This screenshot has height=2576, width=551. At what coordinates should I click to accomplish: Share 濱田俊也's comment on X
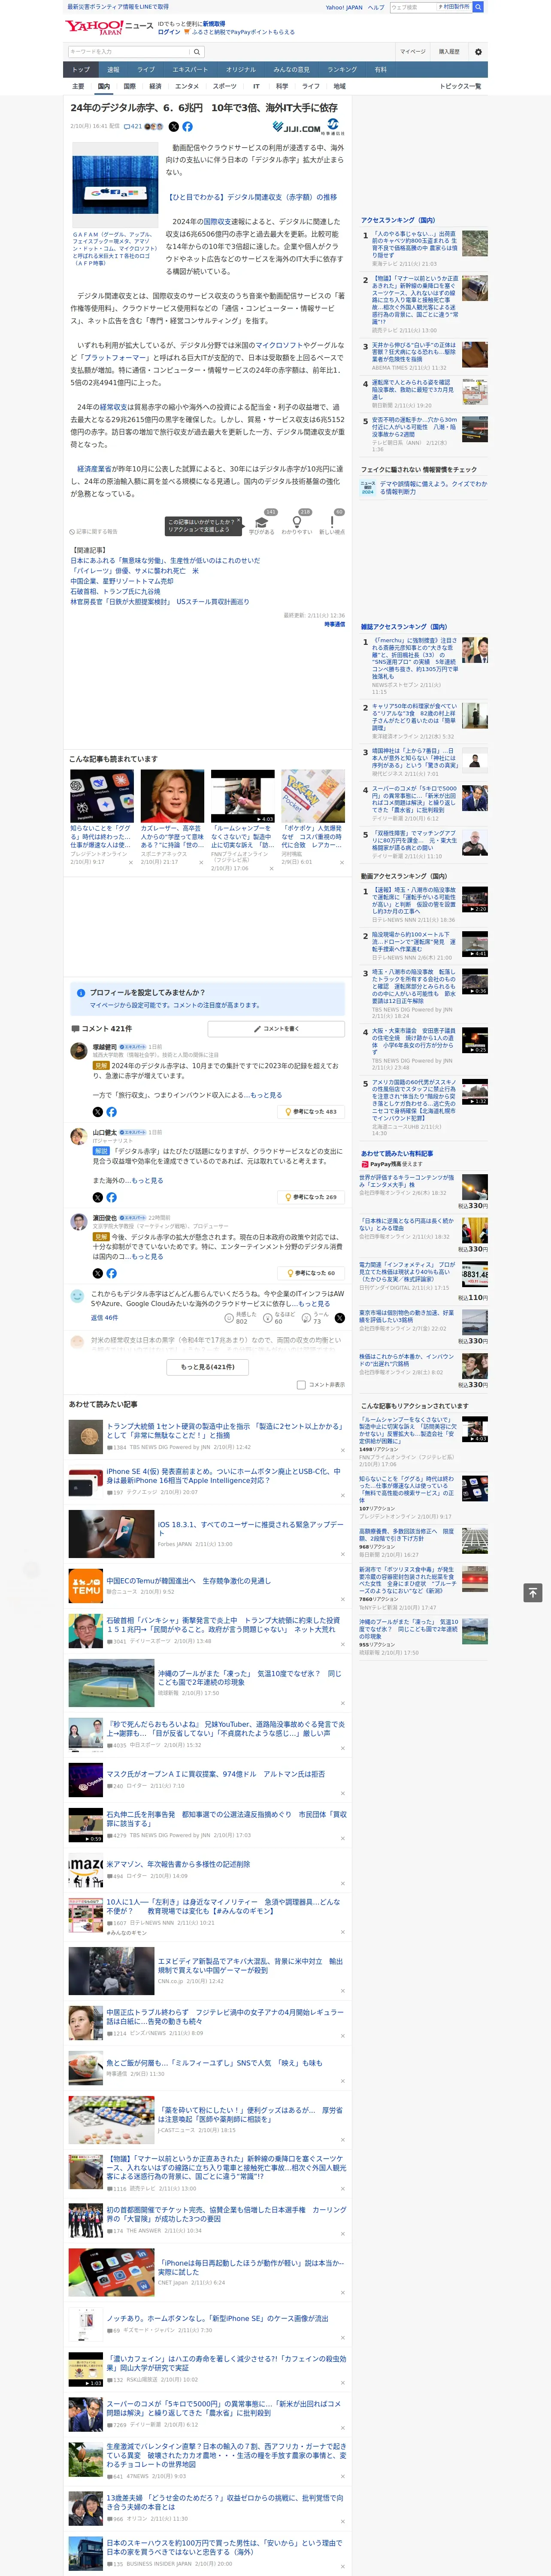pos(97,1273)
